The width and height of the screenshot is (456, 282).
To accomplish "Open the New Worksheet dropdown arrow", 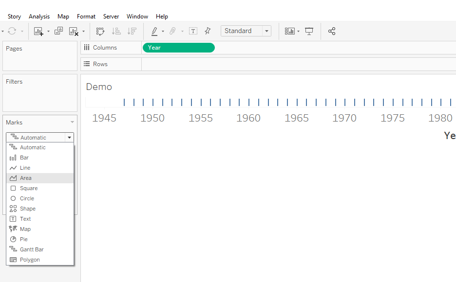I will [x=48, y=31].
